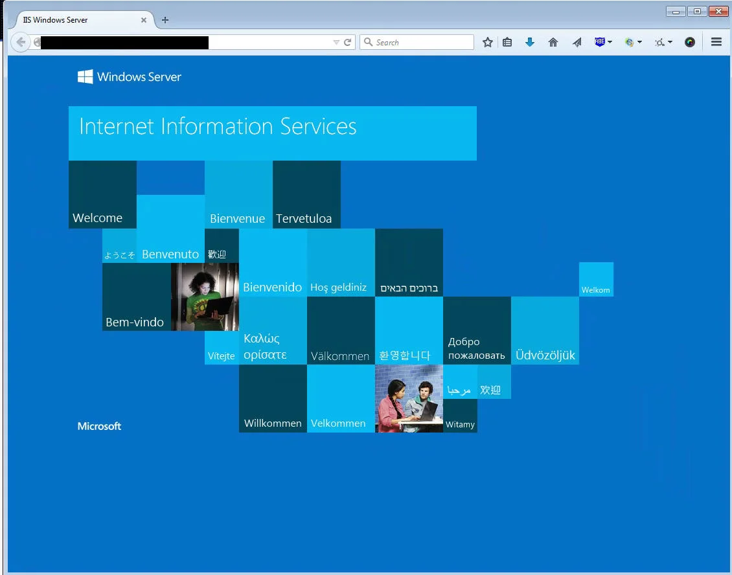Open the URL history dropdown arrow
This screenshot has width=732, height=575.
(x=336, y=43)
